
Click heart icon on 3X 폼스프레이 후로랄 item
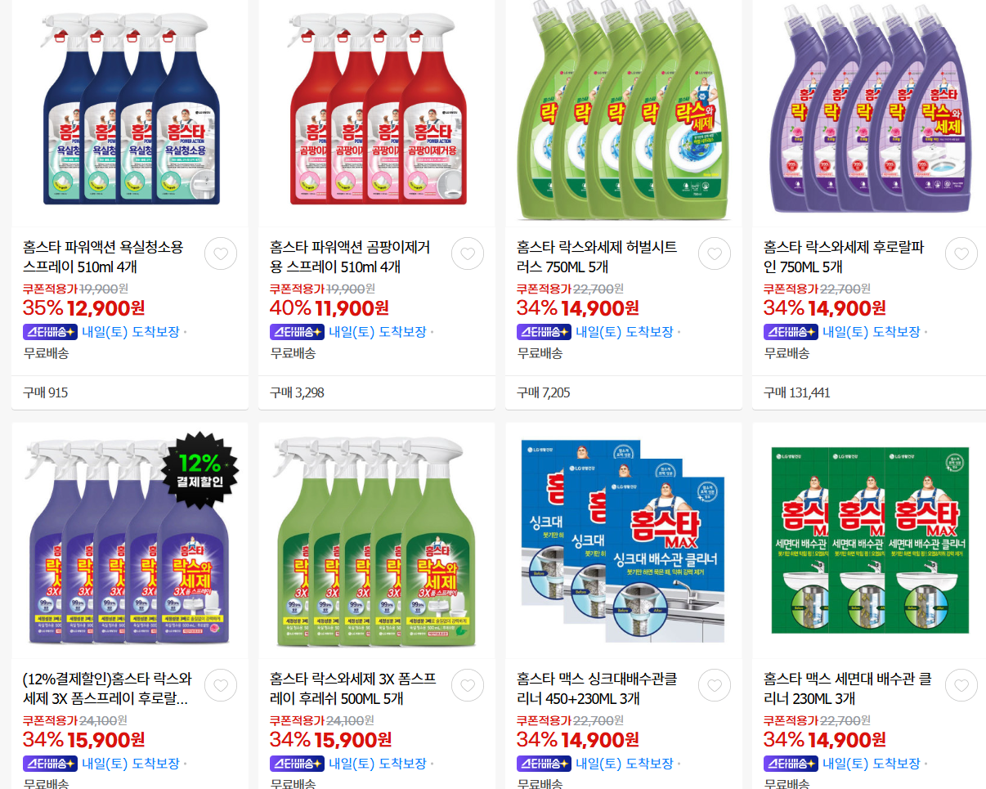point(221,685)
